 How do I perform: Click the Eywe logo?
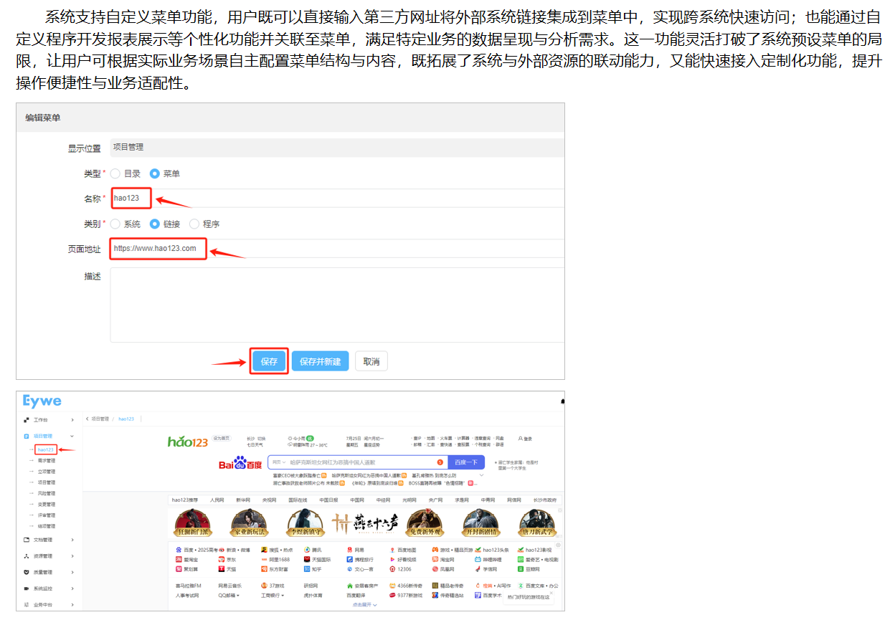pyautogui.click(x=42, y=401)
